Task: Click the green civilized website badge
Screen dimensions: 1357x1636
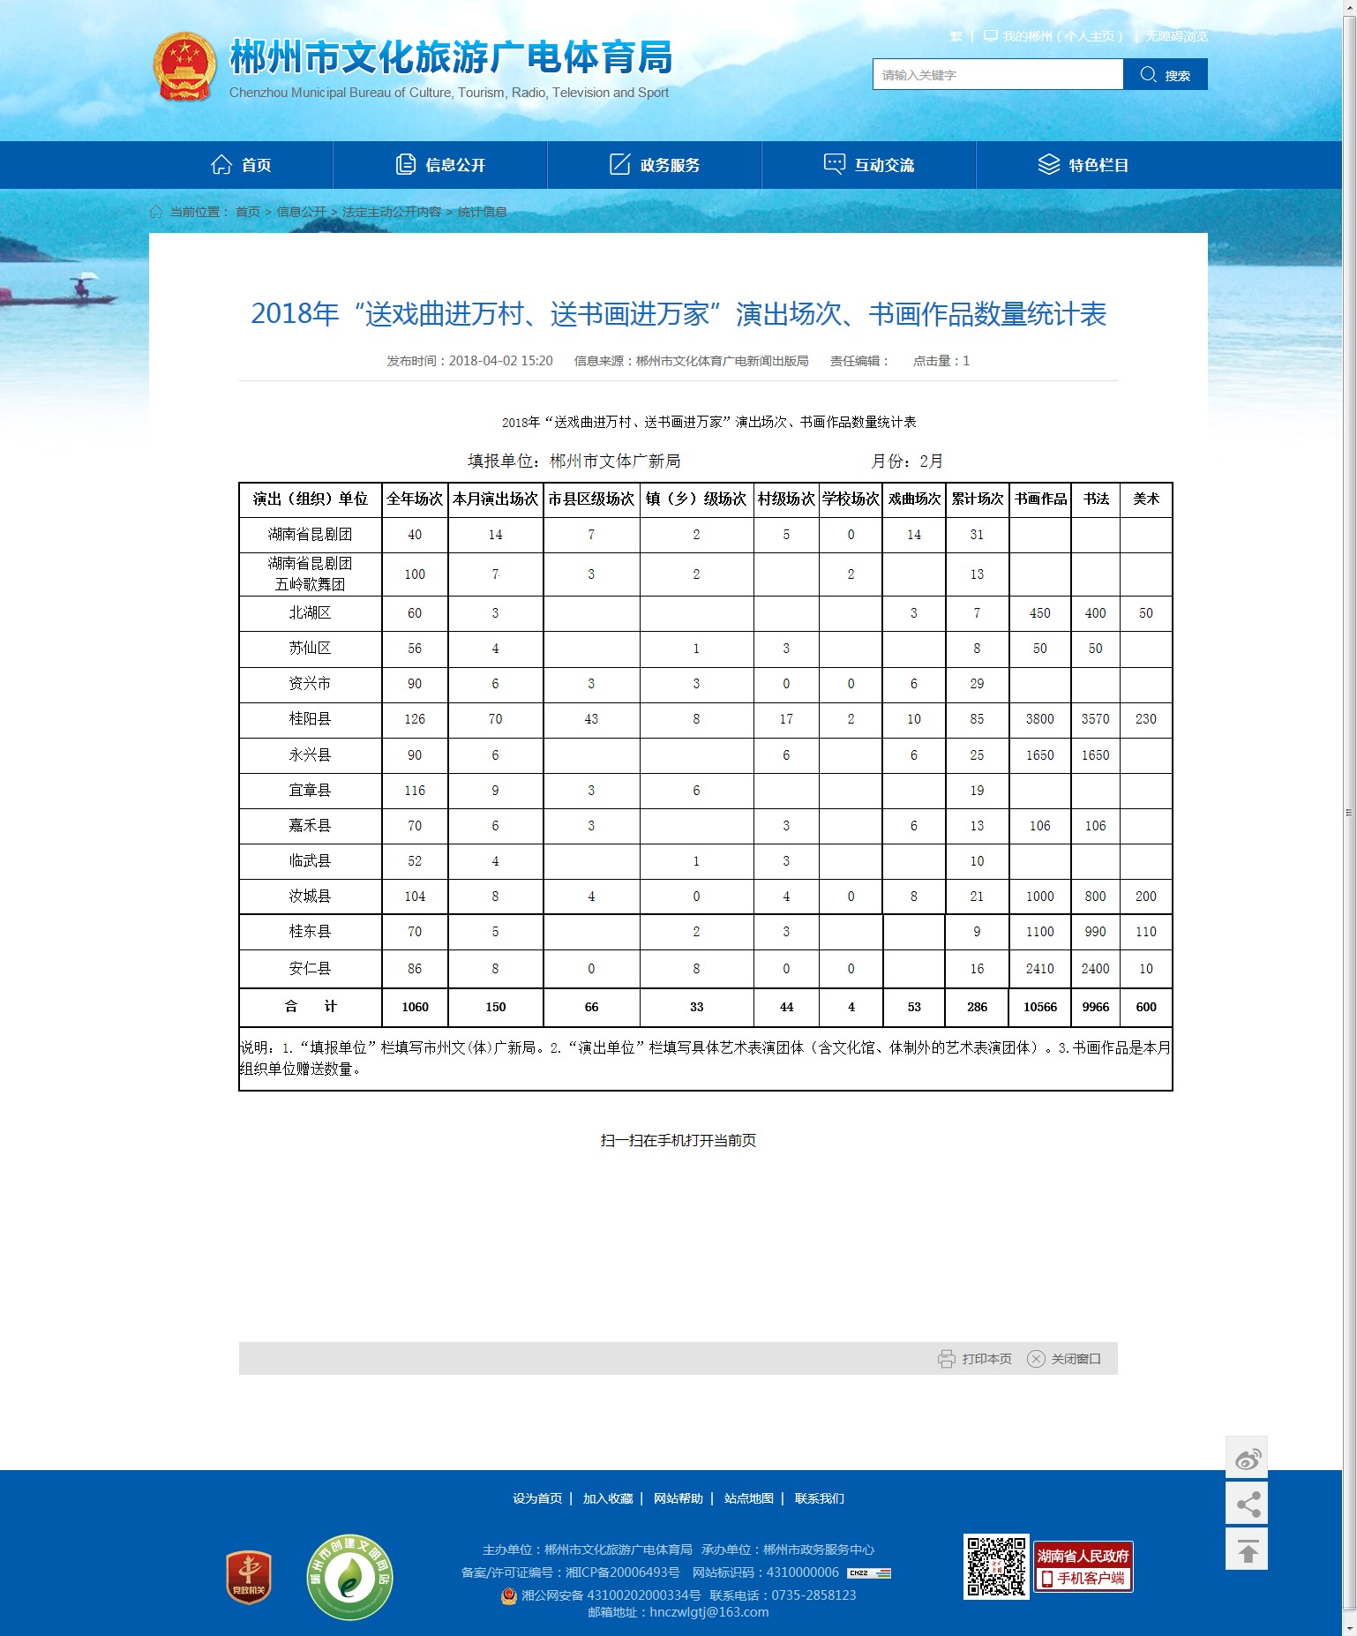Action: coord(349,1577)
